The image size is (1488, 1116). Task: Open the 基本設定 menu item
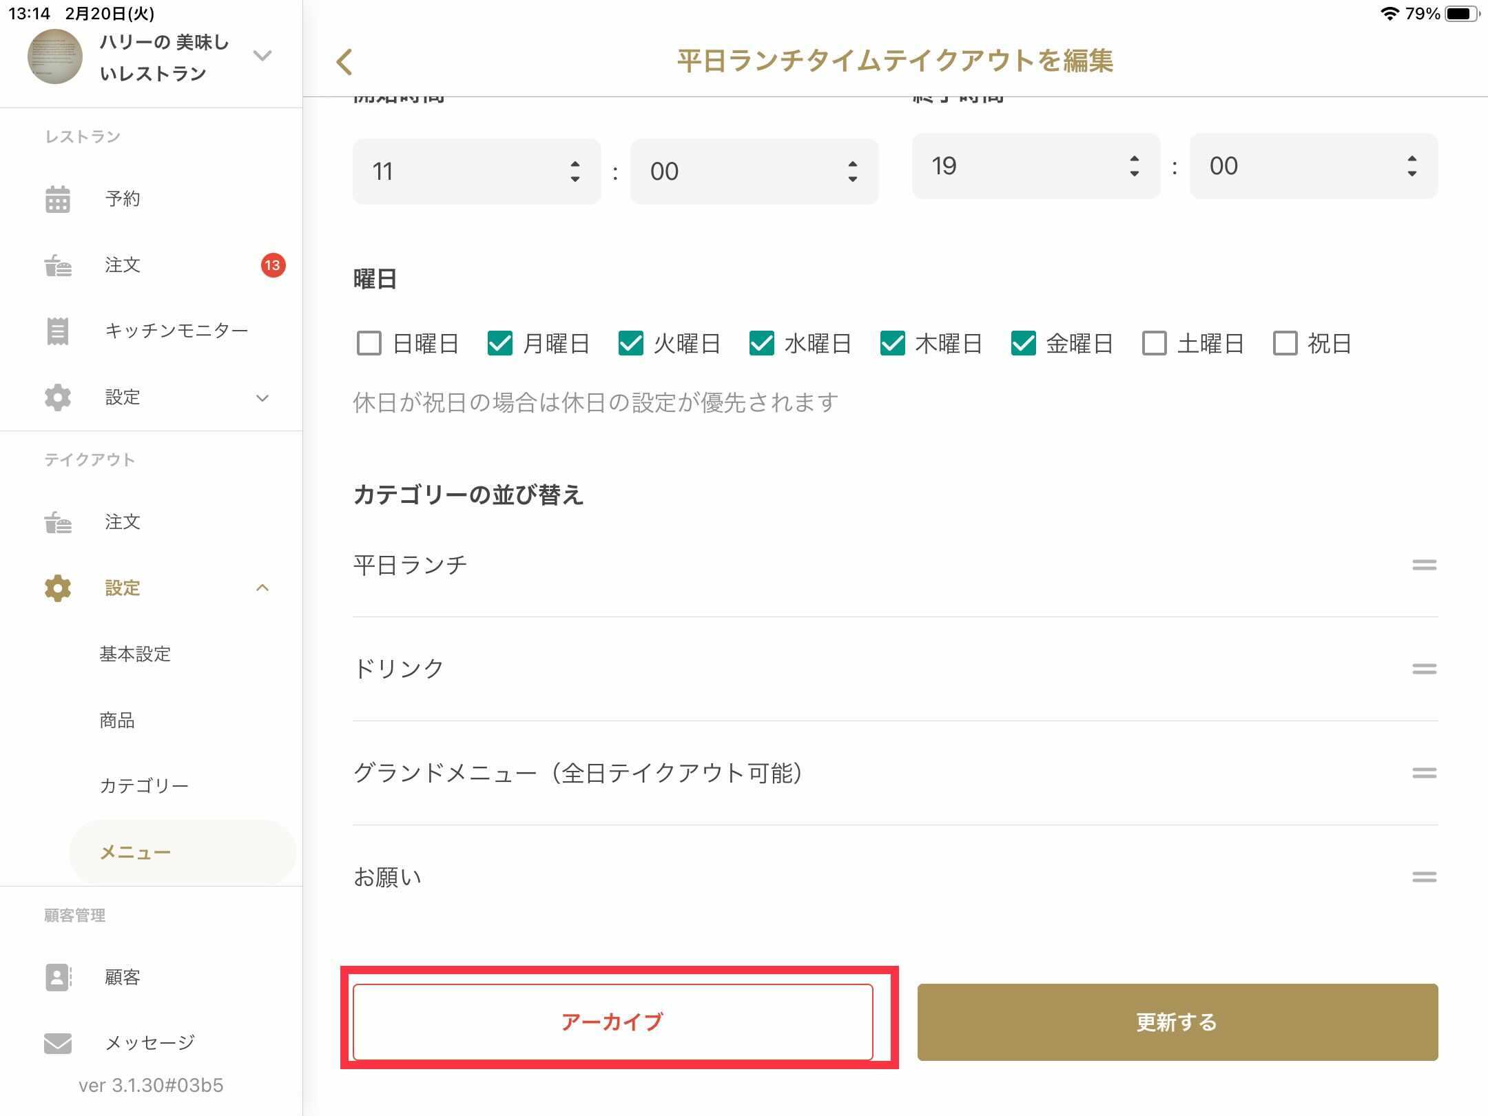[x=135, y=654]
